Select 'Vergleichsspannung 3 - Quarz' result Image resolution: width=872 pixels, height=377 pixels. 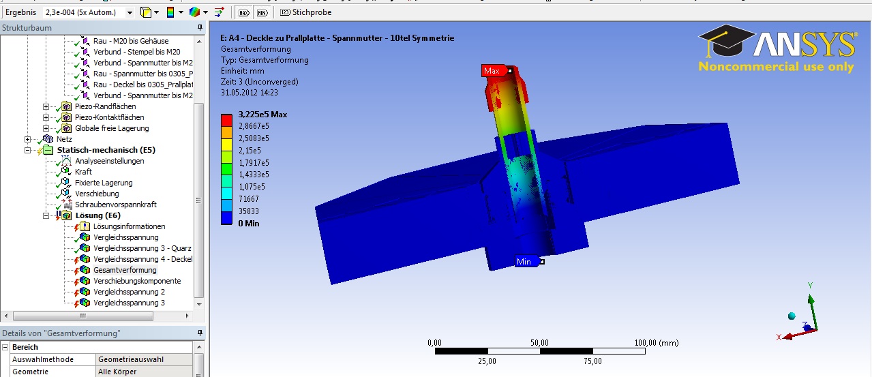click(142, 248)
